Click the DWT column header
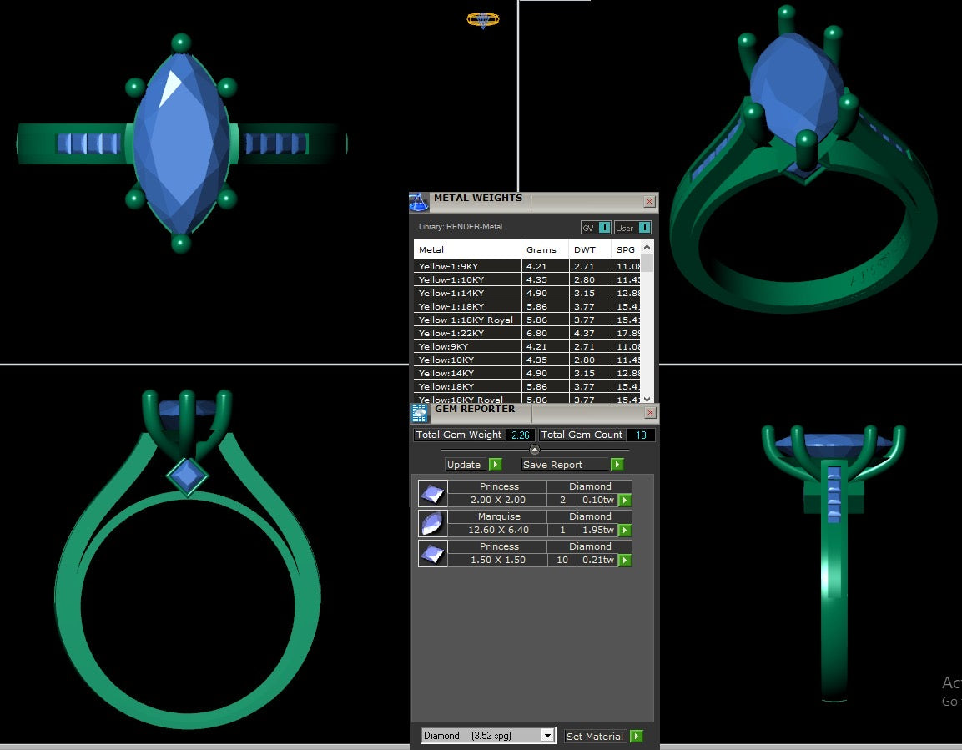Screen dimensions: 962x750 click(x=590, y=249)
